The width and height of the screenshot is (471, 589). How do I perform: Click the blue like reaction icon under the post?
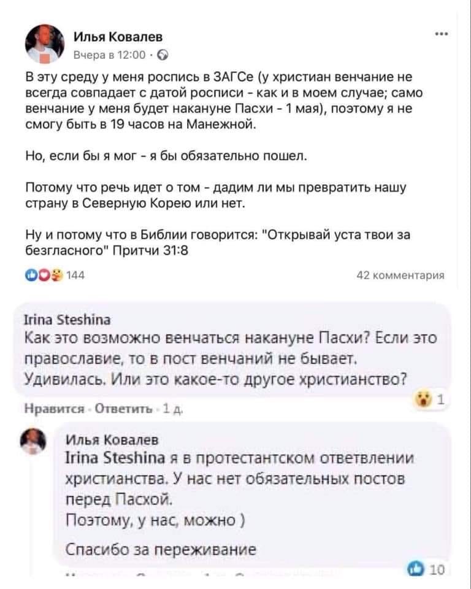tap(31, 275)
